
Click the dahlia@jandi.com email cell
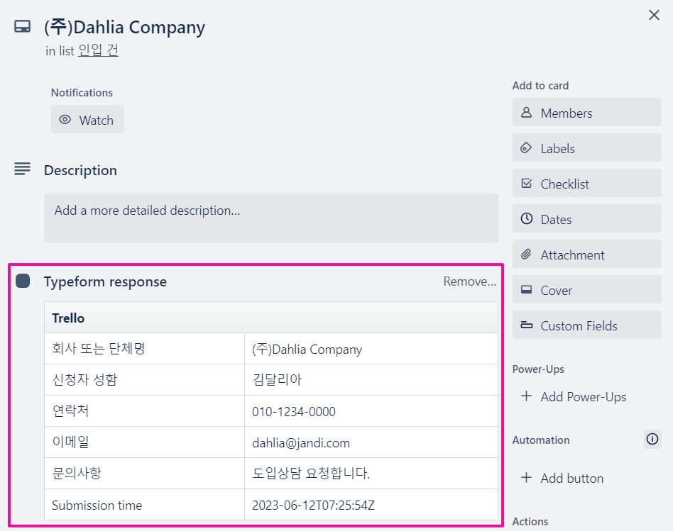tap(301, 443)
